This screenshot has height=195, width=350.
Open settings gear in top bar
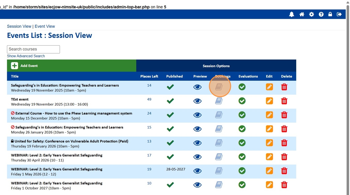tap(311, 14)
